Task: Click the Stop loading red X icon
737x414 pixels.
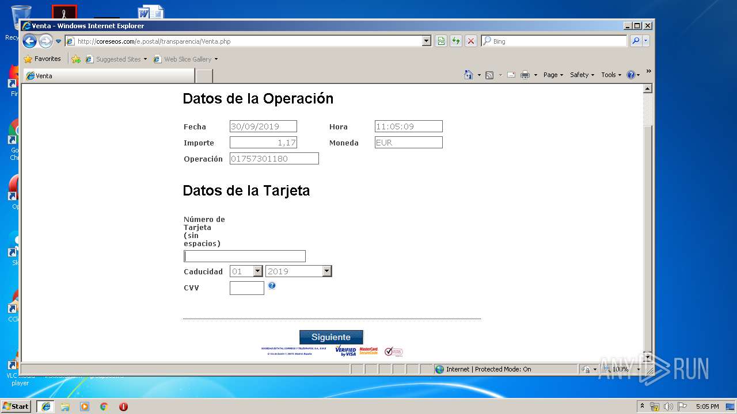Action: pos(471,41)
